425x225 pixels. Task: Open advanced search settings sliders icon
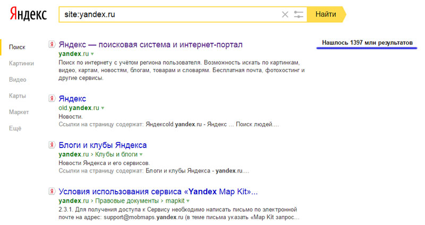click(x=299, y=14)
